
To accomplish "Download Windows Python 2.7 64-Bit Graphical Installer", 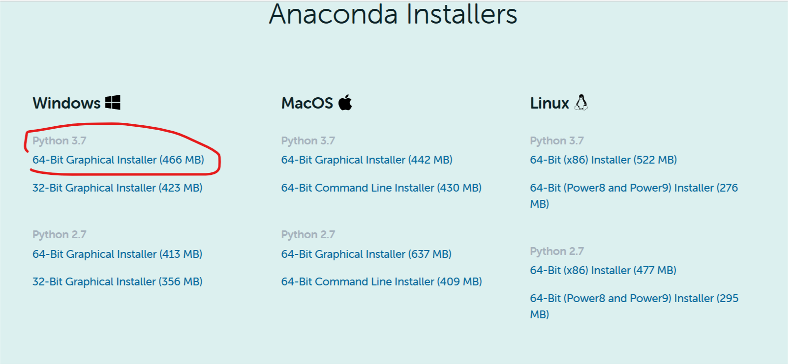I will [117, 254].
